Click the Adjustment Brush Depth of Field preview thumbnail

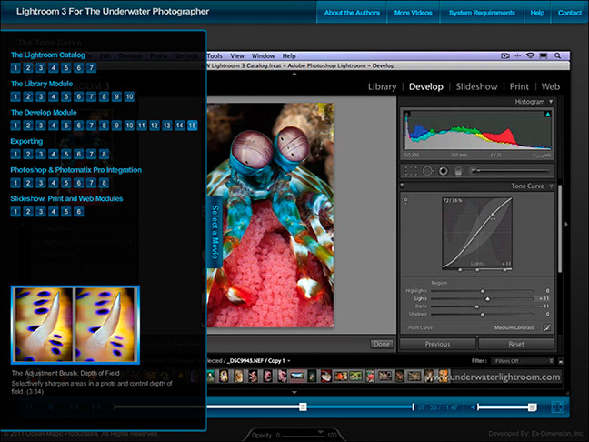tap(75, 325)
